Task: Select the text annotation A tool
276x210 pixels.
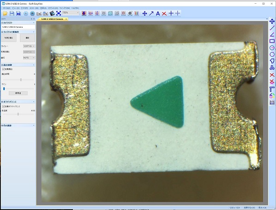Action: point(158,13)
